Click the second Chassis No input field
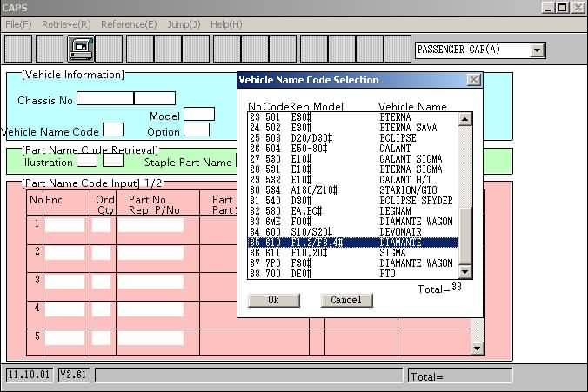This screenshot has height=392, width=588. (x=155, y=98)
